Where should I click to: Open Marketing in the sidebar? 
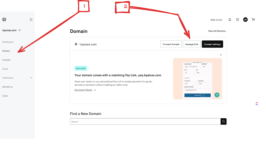click(7, 87)
